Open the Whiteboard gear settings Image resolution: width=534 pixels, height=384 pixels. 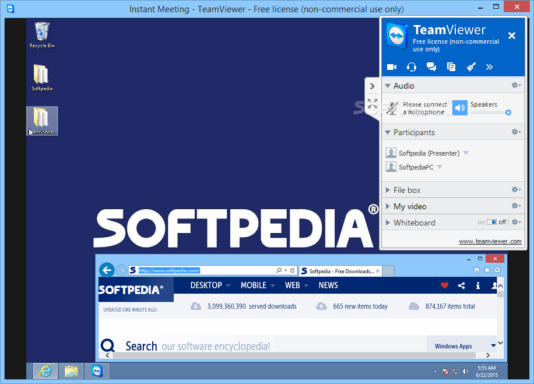tap(516, 222)
